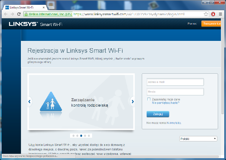Show previous slide with left carousel arrow
The height and width of the screenshot is (160, 226).
point(30,102)
